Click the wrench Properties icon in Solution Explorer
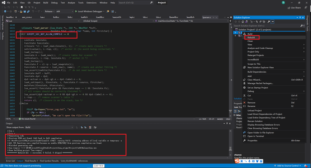Viewport: 311px width, 168px height. [x=269, y=22]
